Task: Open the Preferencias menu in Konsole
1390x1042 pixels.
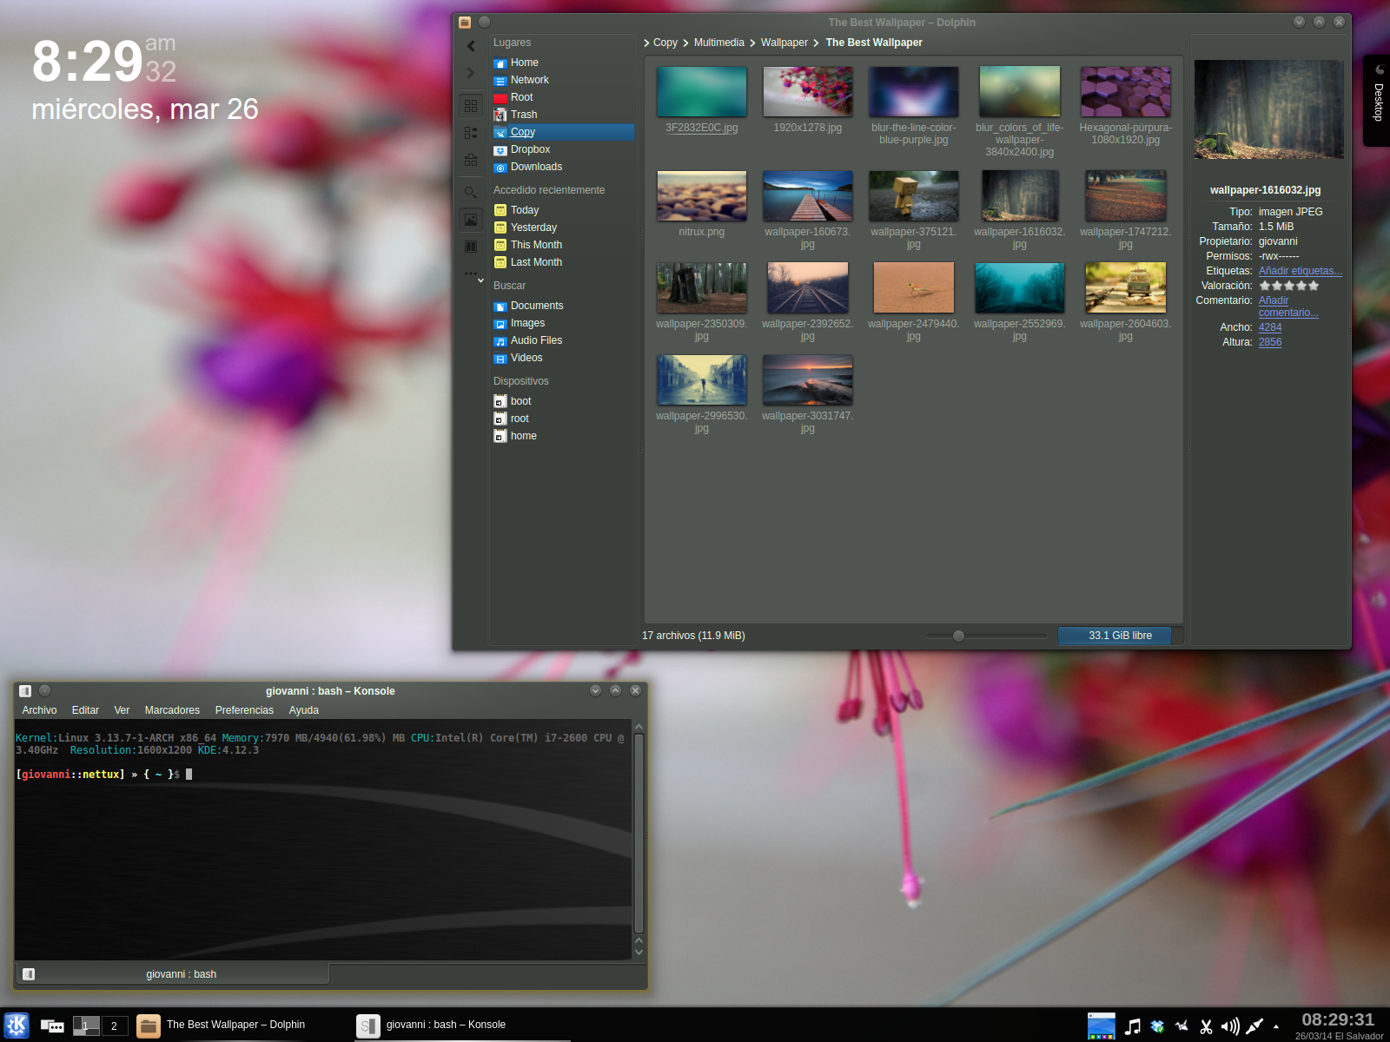Action: [244, 710]
